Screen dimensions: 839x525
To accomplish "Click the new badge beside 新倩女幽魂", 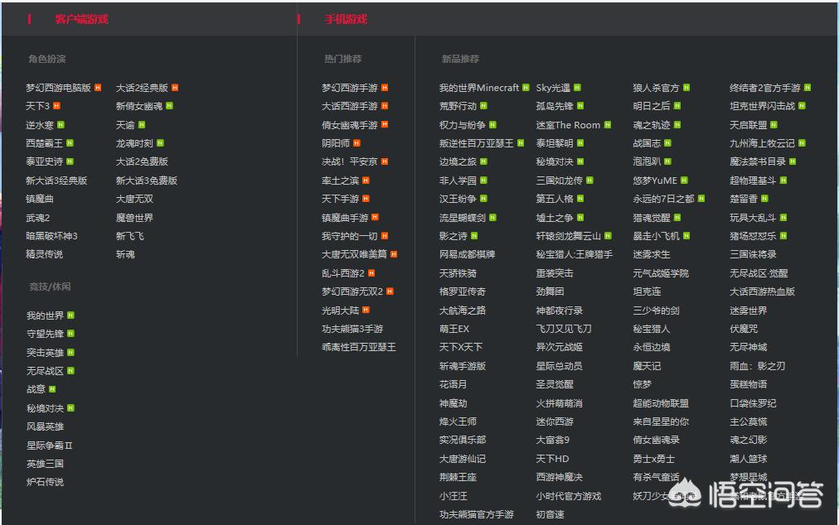I will coord(169,106).
